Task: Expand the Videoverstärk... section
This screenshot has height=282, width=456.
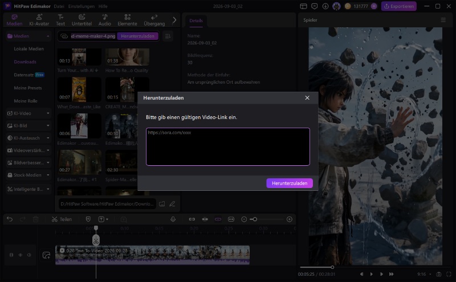Action: click(28, 150)
